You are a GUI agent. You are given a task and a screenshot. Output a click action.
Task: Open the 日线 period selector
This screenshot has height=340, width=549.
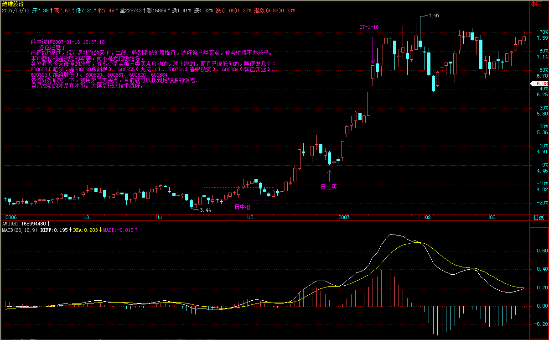pos(539,217)
